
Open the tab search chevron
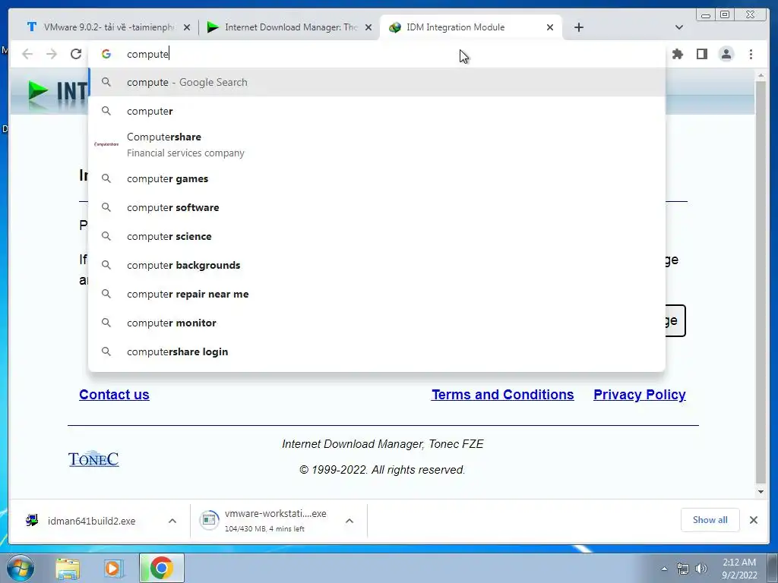click(x=679, y=27)
